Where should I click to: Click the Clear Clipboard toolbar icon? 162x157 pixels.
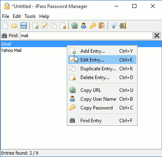tap(102, 26)
